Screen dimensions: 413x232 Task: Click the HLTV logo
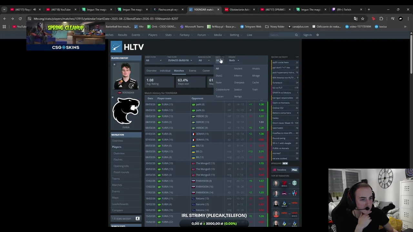coord(127,47)
